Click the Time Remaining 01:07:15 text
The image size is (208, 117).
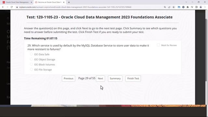41,38
